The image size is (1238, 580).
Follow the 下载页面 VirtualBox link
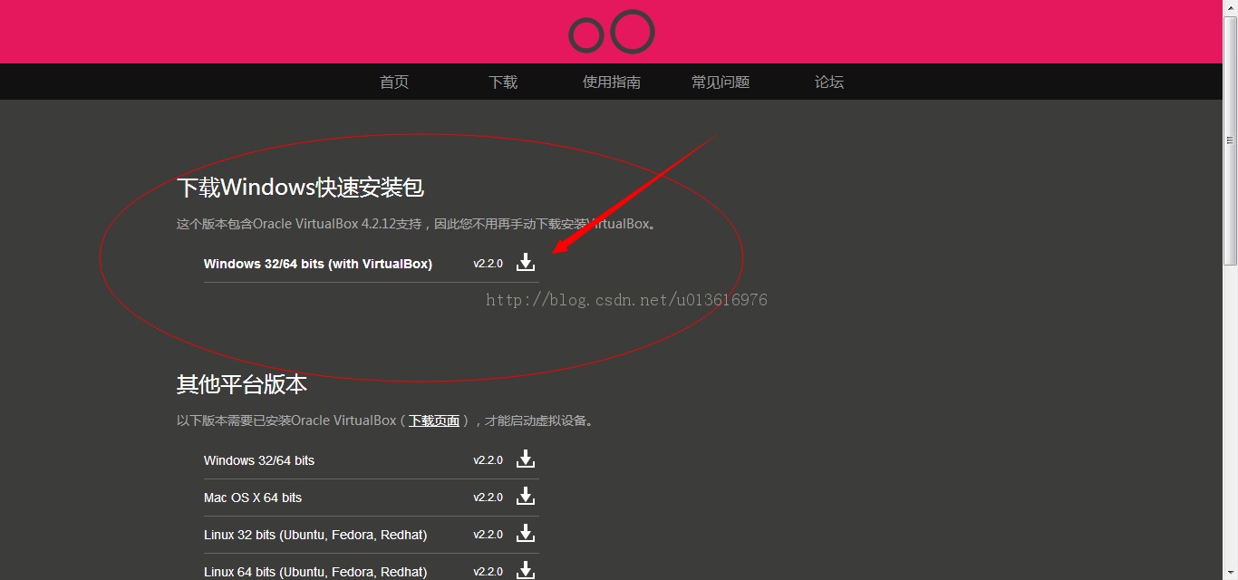tap(434, 420)
